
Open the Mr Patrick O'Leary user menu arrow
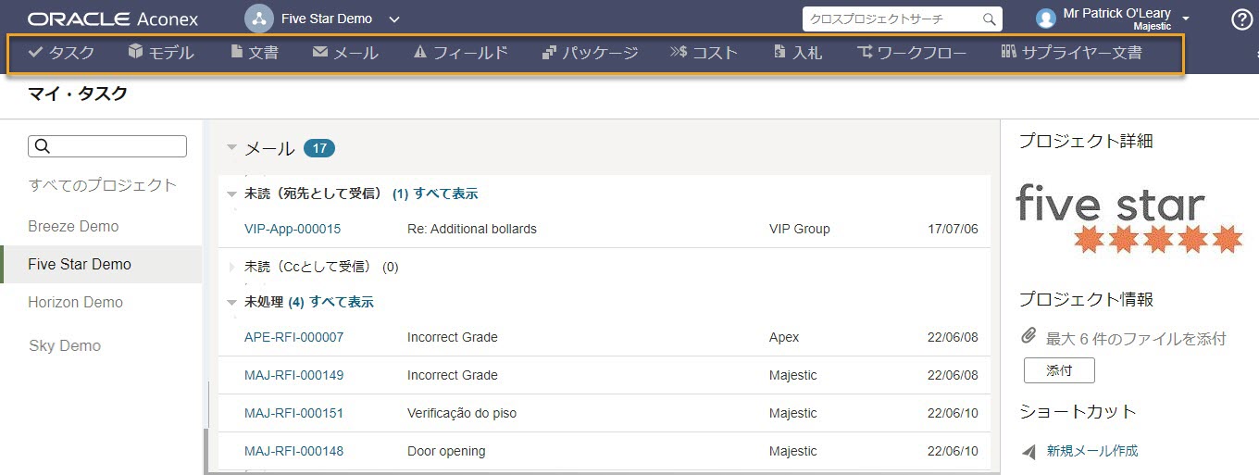click(x=1186, y=19)
